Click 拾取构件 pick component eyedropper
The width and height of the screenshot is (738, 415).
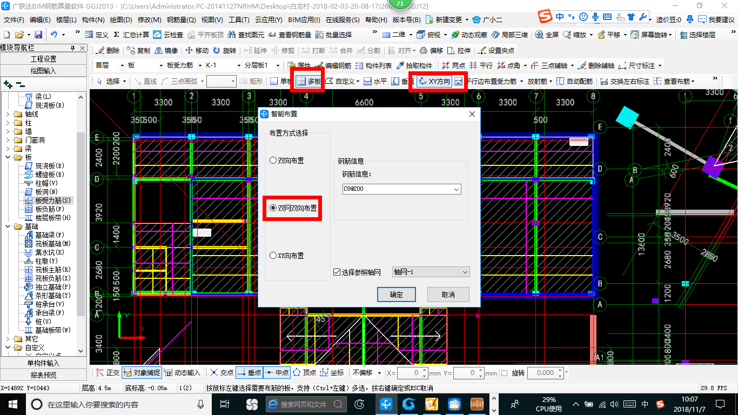(415, 65)
